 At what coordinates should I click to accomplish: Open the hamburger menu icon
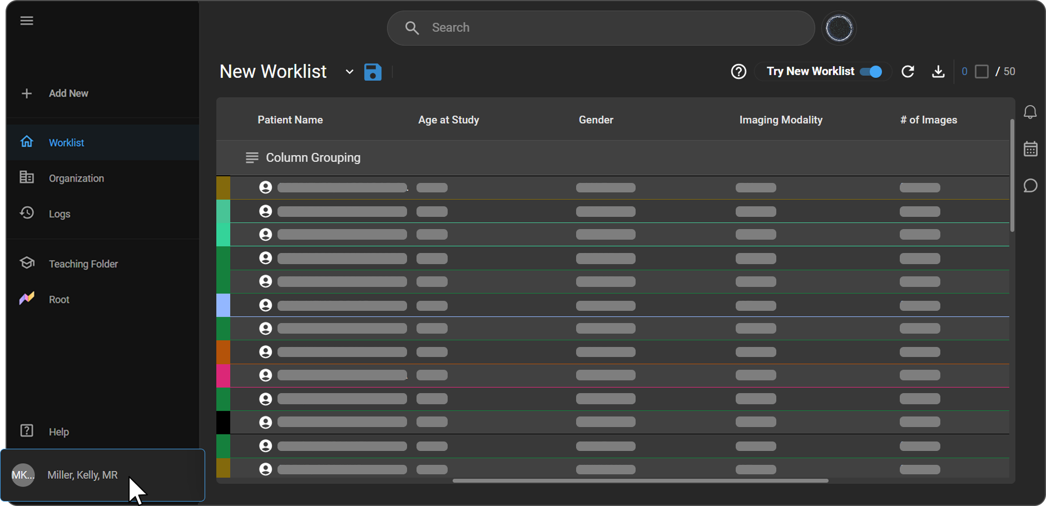point(27,21)
